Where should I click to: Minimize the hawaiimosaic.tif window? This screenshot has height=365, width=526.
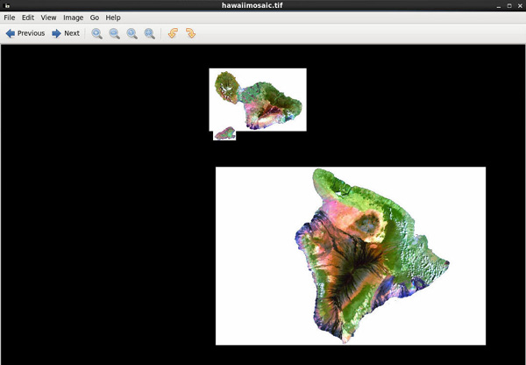pos(499,6)
